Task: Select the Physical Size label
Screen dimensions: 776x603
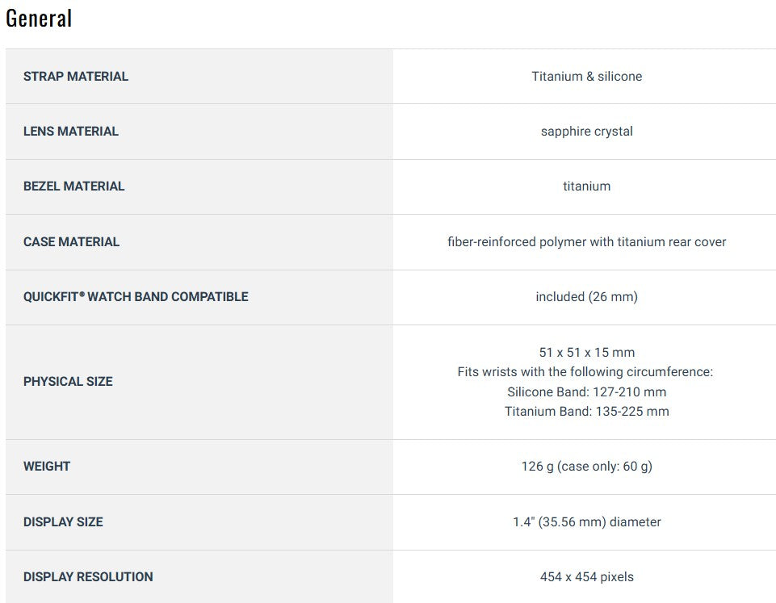Action: pyautogui.click(x=68, y=382)
